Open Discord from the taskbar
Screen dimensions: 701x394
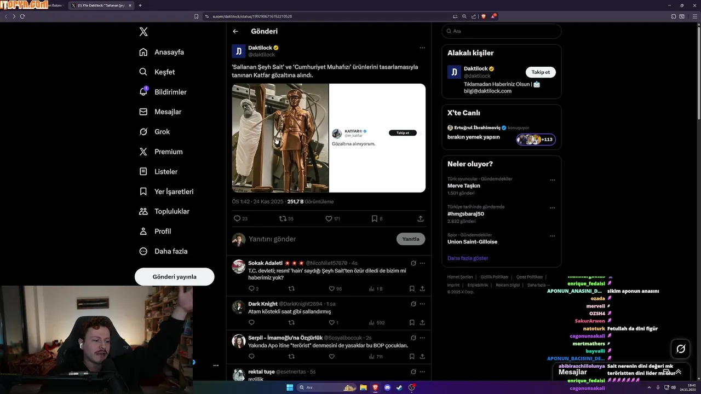pos(387,387)
